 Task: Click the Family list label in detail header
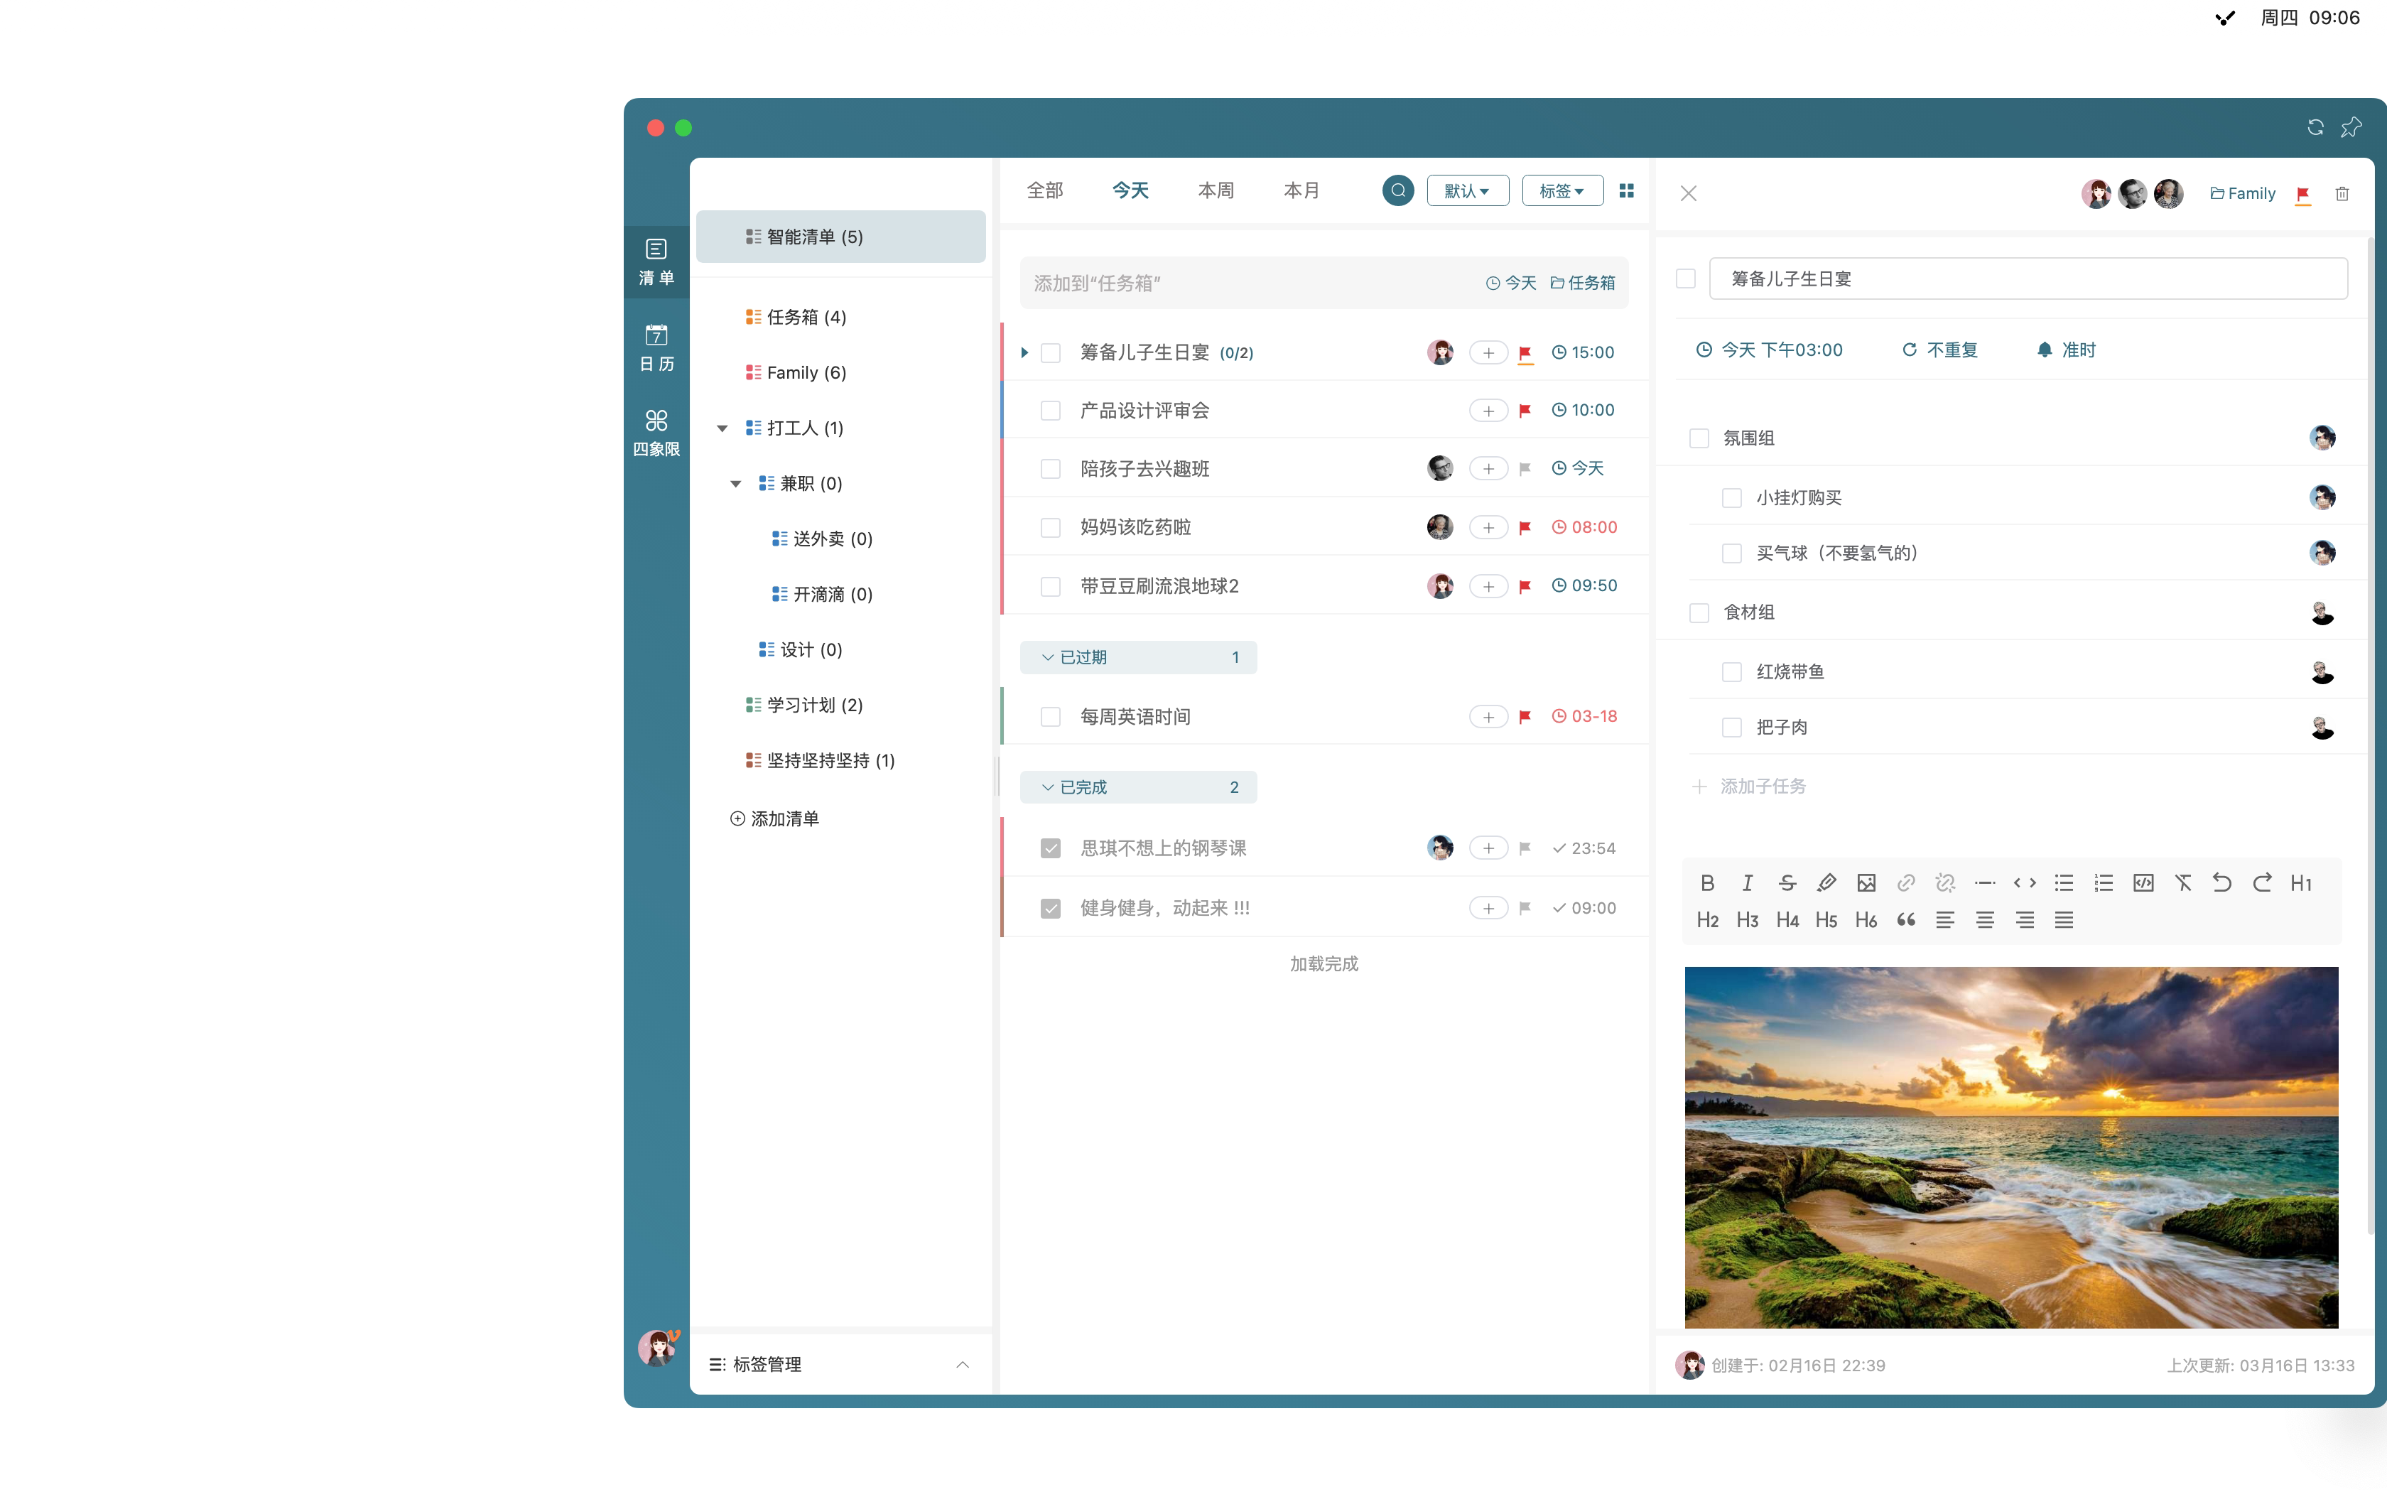2242,193
